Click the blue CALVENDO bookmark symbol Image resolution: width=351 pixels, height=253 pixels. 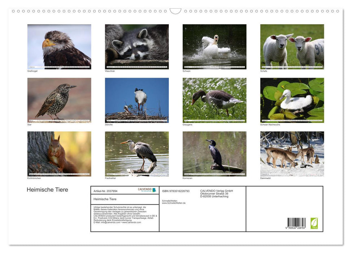click(x=154, y=190)
